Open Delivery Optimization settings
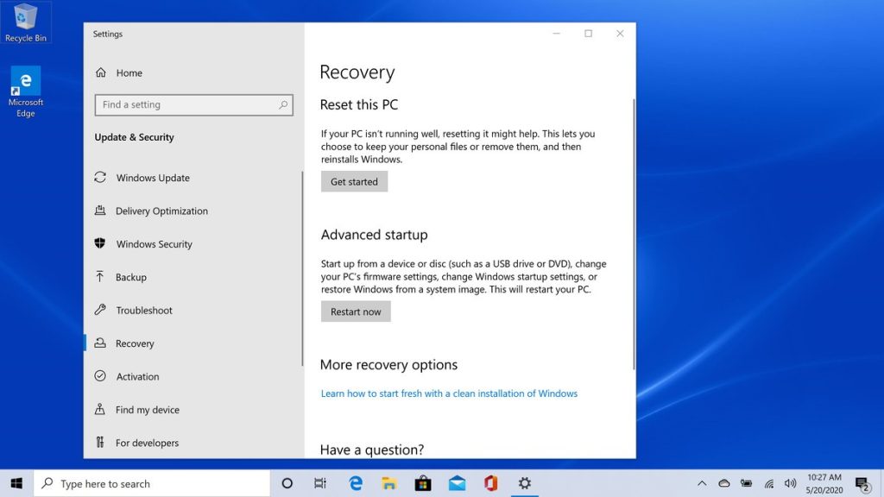This screenshot has height=497, width=884. point(101,211)
